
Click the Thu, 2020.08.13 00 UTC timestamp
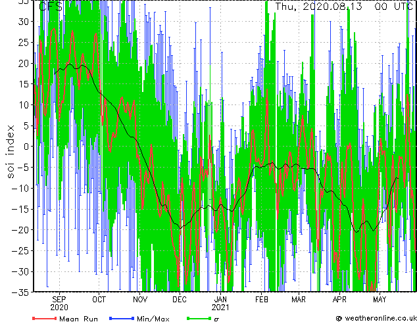[x=344, y=7]
